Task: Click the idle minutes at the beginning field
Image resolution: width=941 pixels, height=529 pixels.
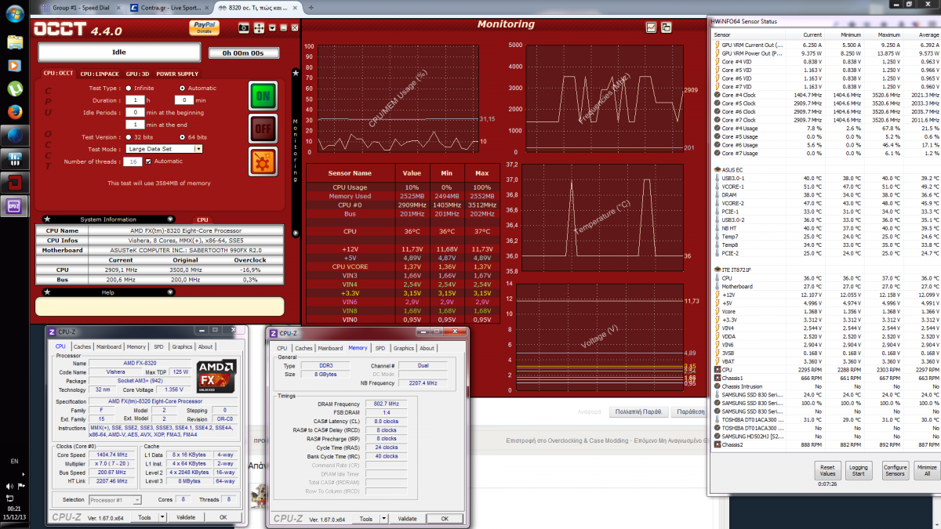Action: tap(136, 113)
